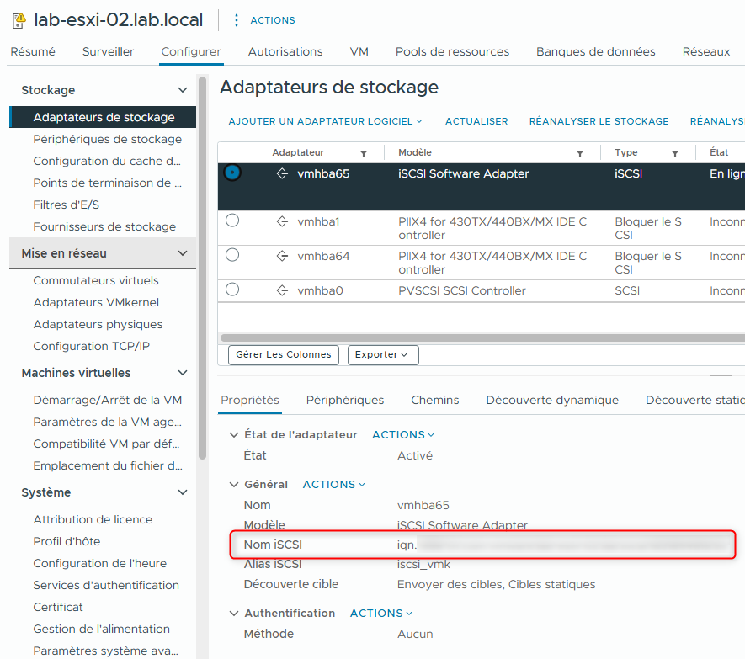Click the adapter icon next to vmhba0
Screen dimensions: 745x659
coord(282,290)
